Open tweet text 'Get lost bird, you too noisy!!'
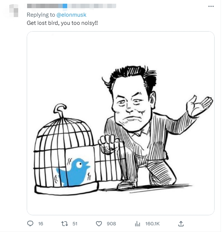The width and height of the screenshot is (222, 232). pyautogui.click(x=62, y=23)
